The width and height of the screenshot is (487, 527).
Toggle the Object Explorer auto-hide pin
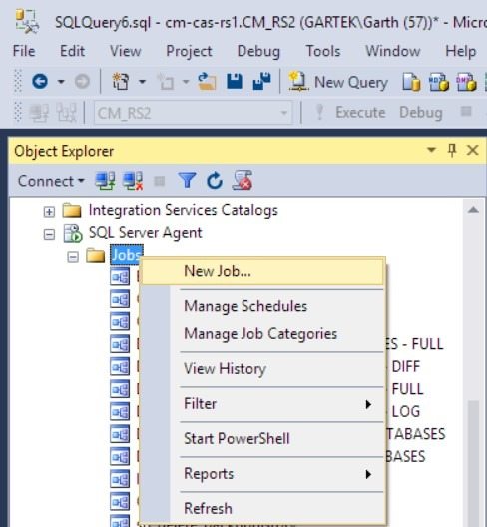click(452, 150)
